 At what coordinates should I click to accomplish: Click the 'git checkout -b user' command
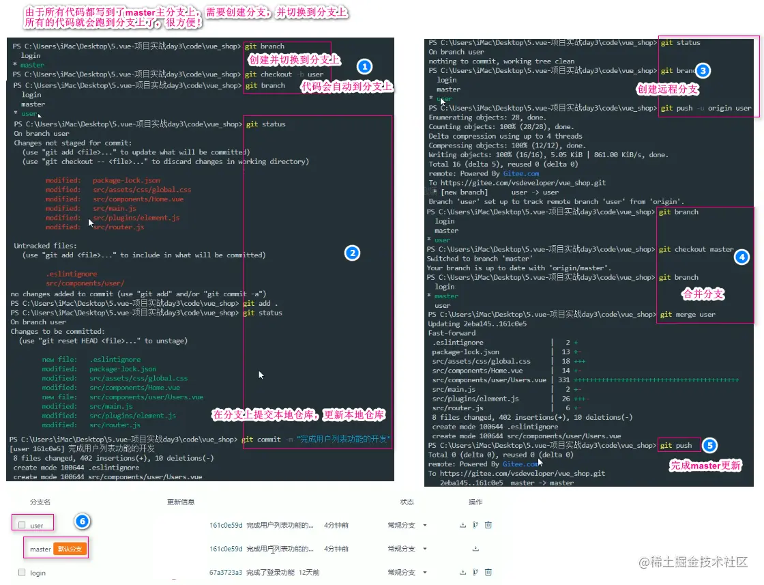click(284, 74)
